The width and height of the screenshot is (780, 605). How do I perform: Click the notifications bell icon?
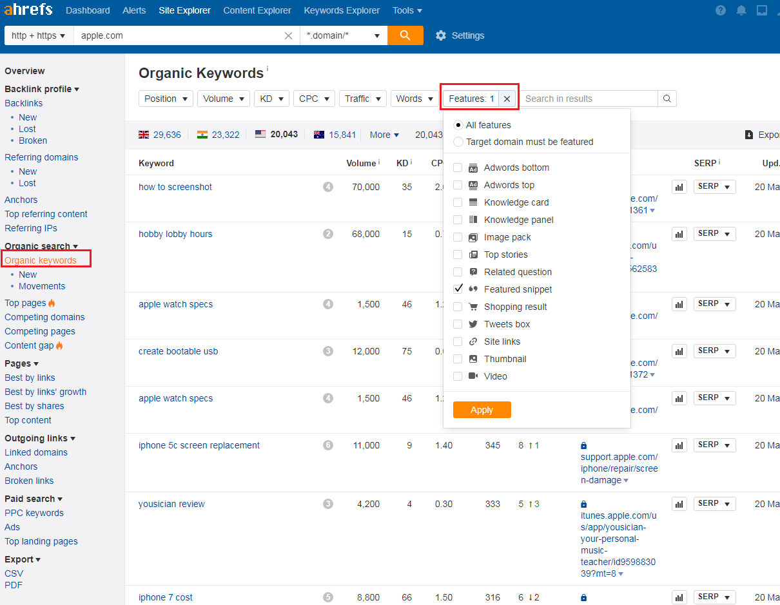tap(741, 10)
